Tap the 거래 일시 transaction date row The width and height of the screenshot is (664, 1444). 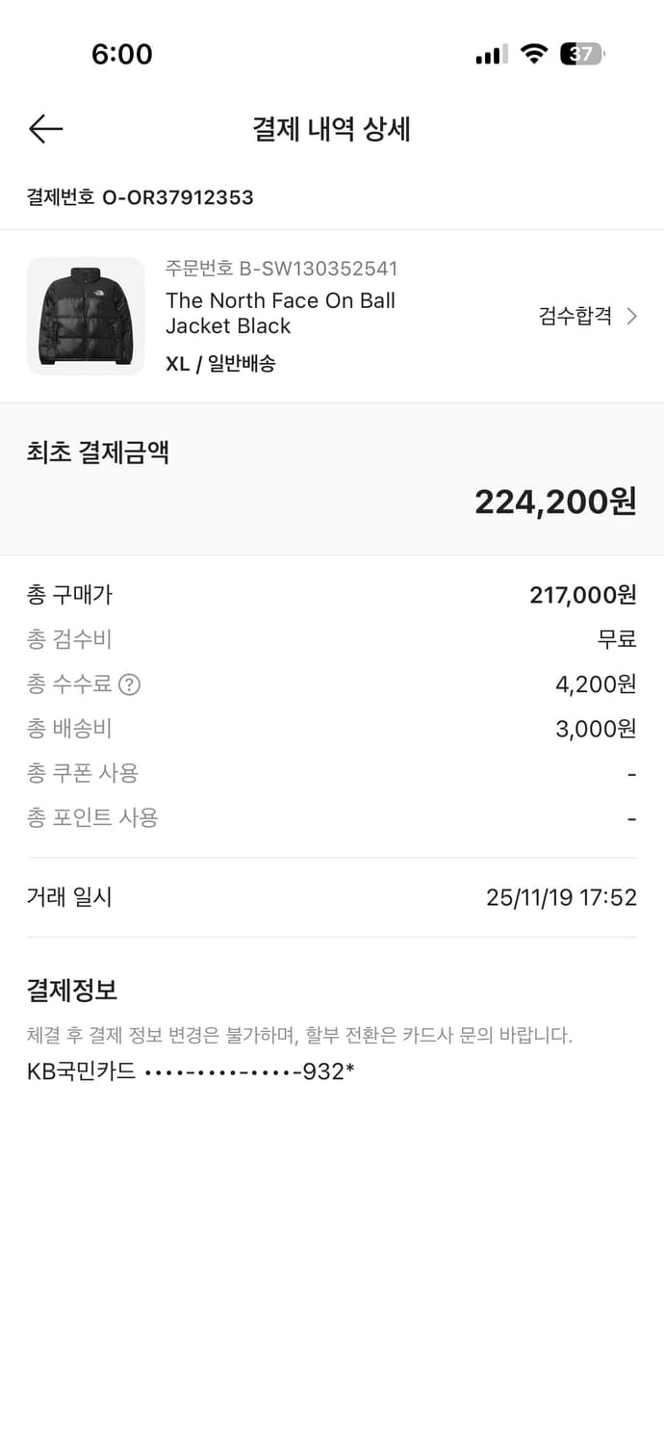point(331,896)
